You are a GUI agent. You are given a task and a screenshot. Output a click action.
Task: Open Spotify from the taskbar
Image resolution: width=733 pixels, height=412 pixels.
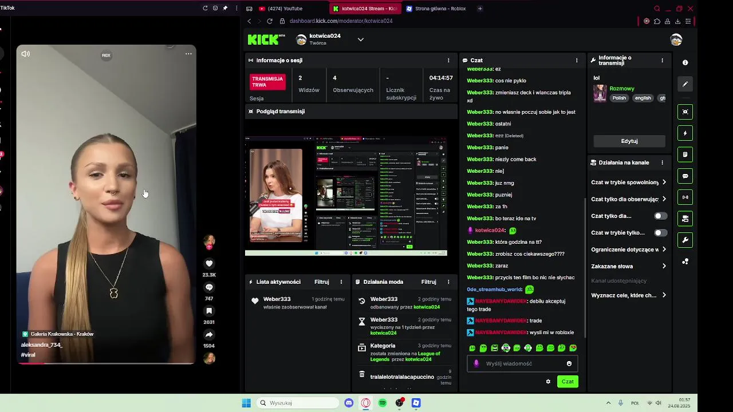click(383, 403)
